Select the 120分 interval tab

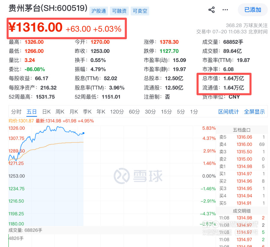(117, 112)
